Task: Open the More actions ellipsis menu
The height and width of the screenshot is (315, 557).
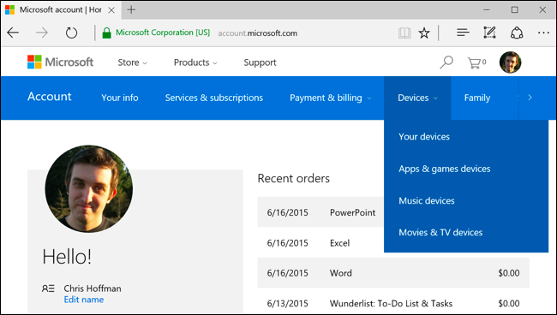Action: point(543,33)
